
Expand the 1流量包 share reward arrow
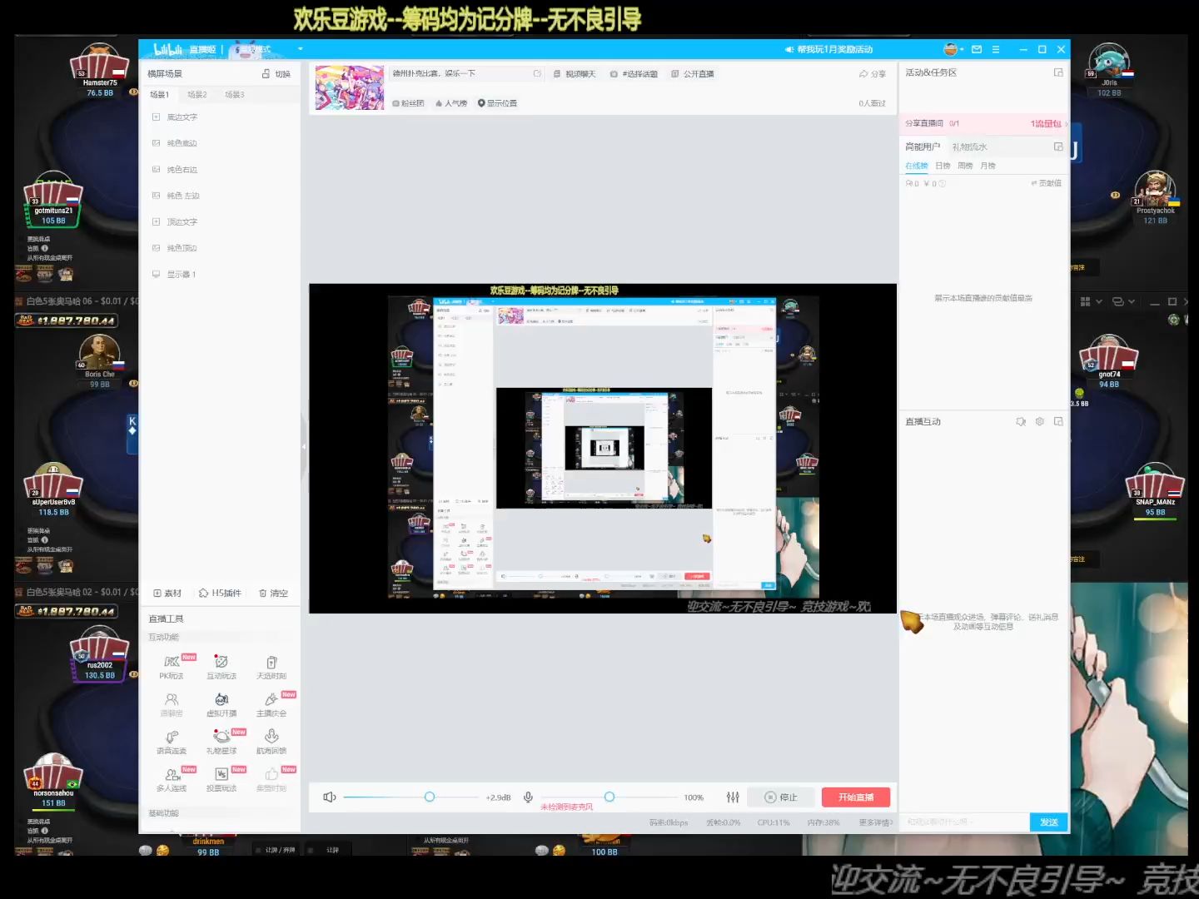[x=1066, y=124]
